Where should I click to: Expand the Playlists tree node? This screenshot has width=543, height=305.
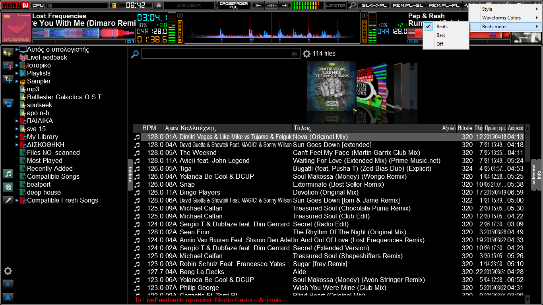tap(17, 73)
